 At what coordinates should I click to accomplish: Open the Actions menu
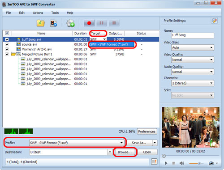click(38, 13)
